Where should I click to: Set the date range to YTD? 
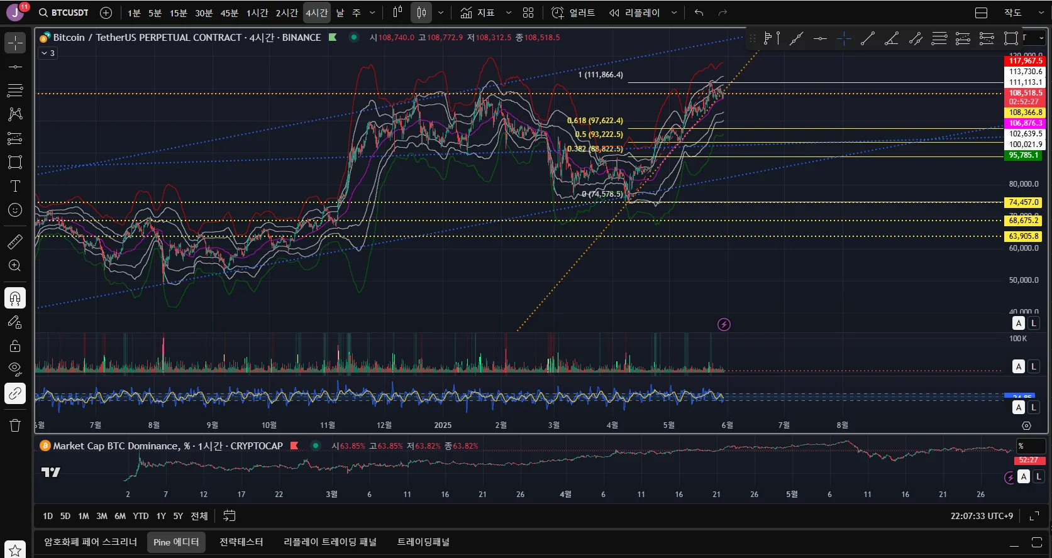point(141,516)
